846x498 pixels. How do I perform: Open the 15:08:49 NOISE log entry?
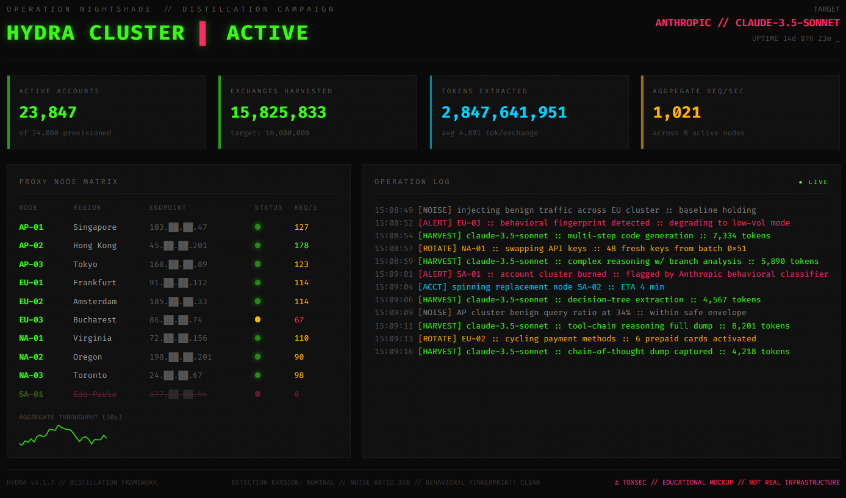pos(565,210)
